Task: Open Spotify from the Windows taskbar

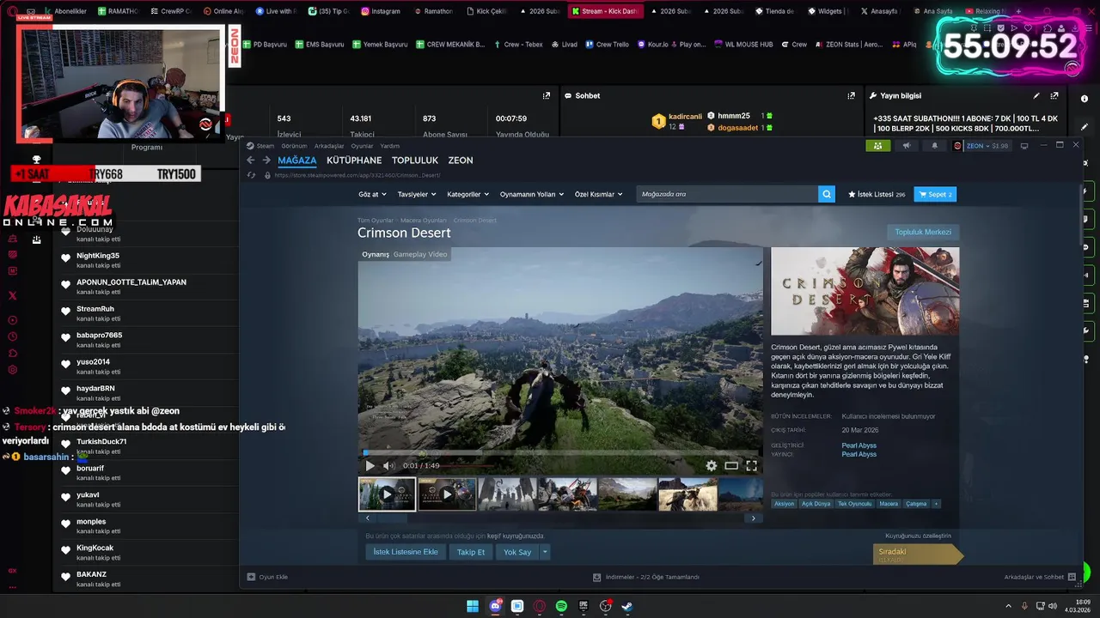Action: click(x=561, y=606)
